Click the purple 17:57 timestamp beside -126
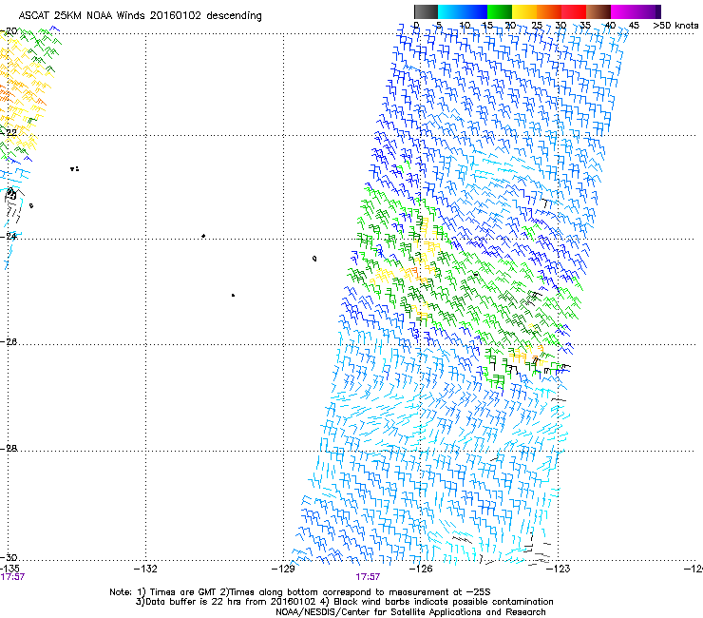 [x=368, y=577]
